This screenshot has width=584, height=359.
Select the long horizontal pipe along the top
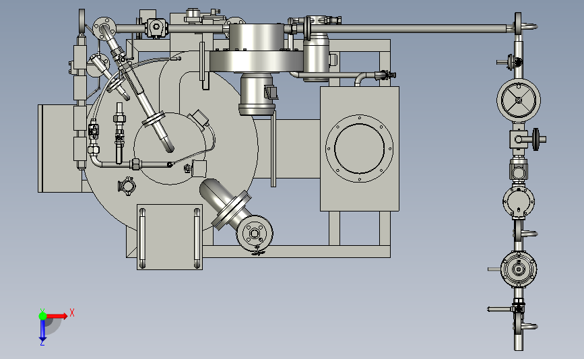point(408,29)
